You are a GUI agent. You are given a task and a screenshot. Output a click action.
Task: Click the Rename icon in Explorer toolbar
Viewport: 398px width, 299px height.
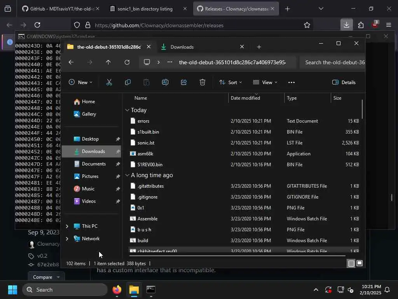(x=165, y=82)
